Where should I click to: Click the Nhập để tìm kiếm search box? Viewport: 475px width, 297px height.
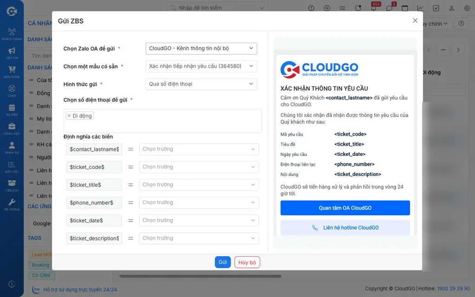(217, 7)
